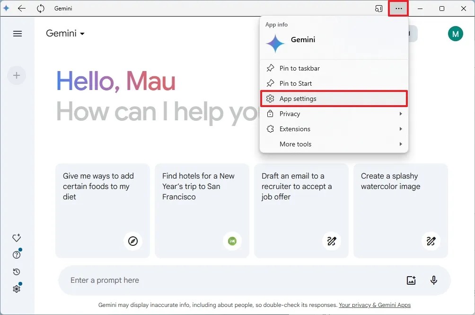Start a new chat with plus icon
475x315 pixels.
[17, 75]
